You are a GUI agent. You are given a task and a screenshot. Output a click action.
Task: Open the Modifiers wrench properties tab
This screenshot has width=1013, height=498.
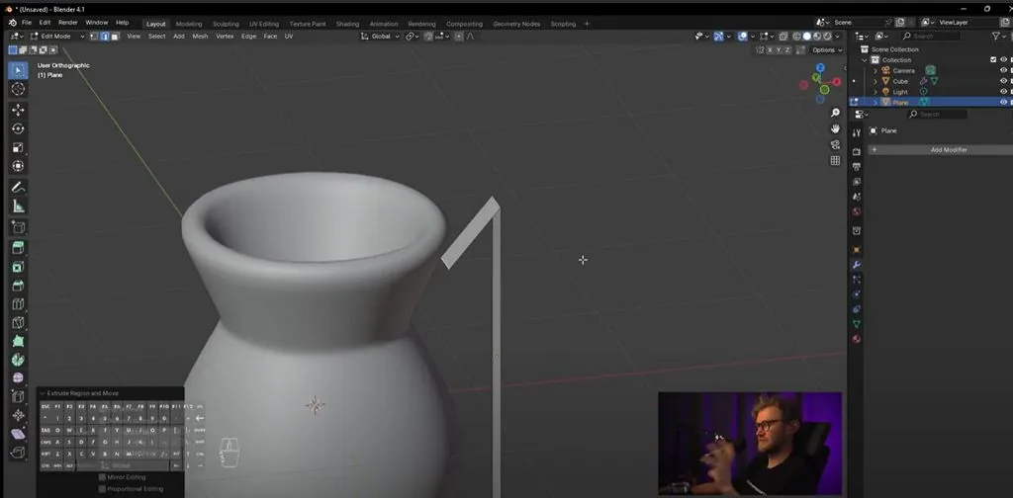tap(857, 265)
